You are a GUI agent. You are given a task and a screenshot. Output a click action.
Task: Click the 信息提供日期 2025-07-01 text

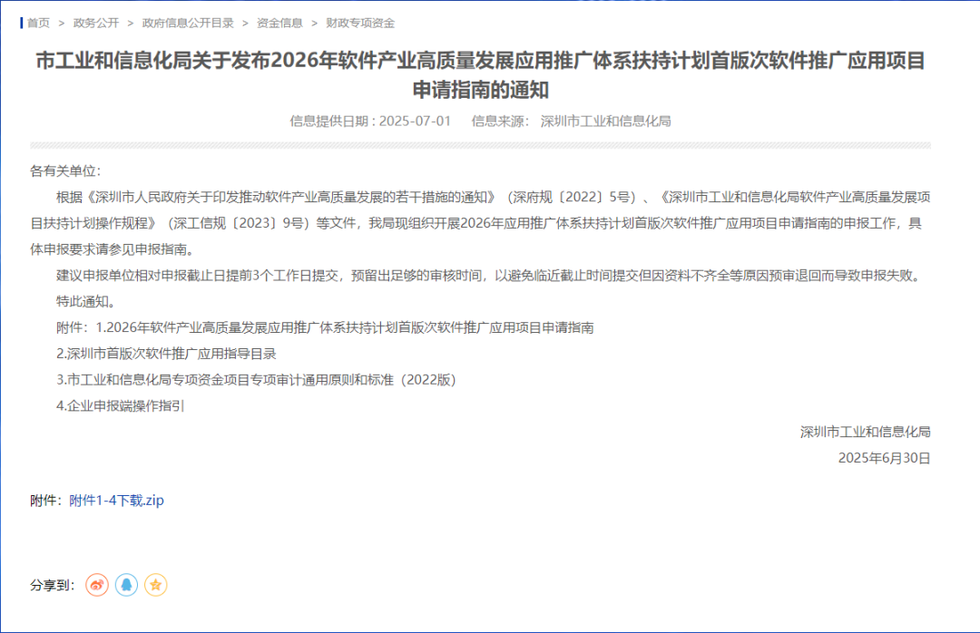tap(370, 121)
